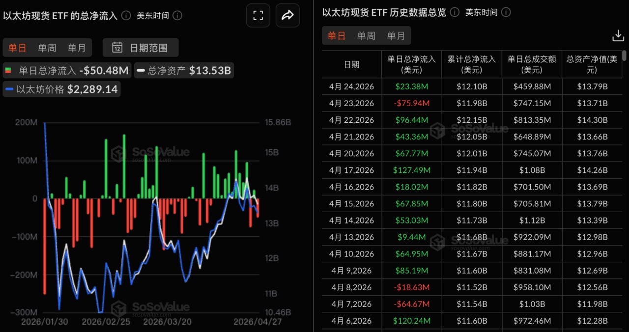Screen dimensions: 629x332
Task: Toggle 单日总净流入 legend series
Action: (67, 70)
